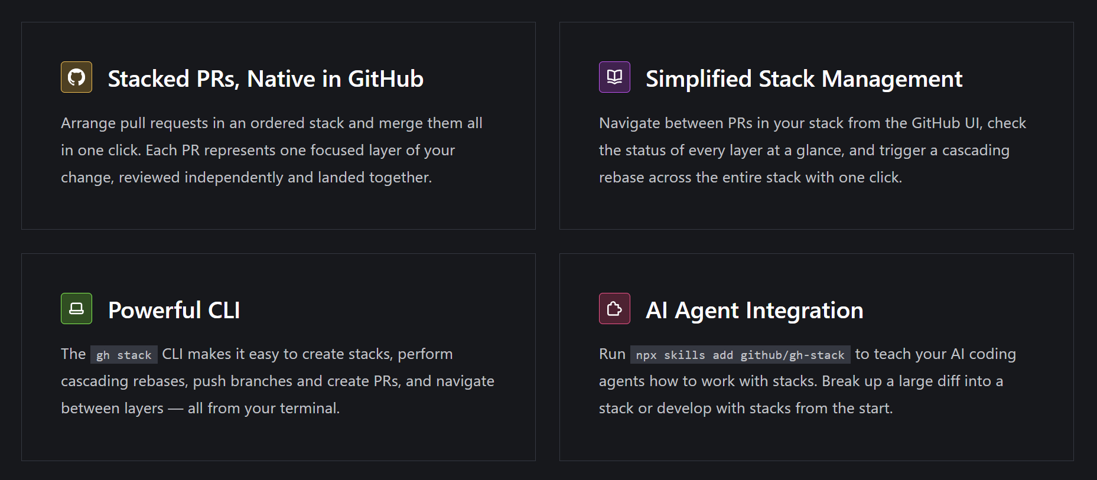Select the Powerful CLI feature card
This screenshot has width=1097, height=480.
278,440
